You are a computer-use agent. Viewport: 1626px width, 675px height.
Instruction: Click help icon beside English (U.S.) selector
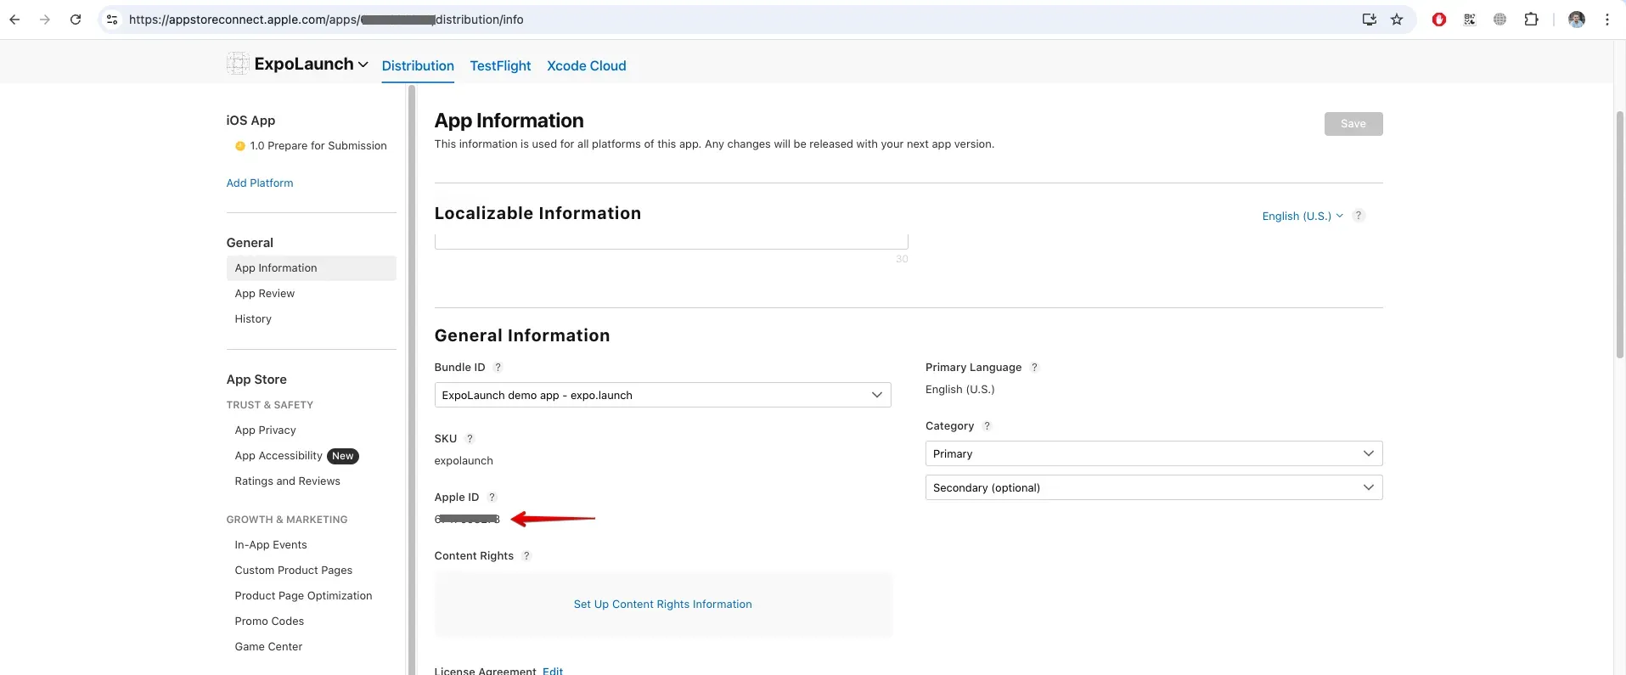tap(1359, 216)
